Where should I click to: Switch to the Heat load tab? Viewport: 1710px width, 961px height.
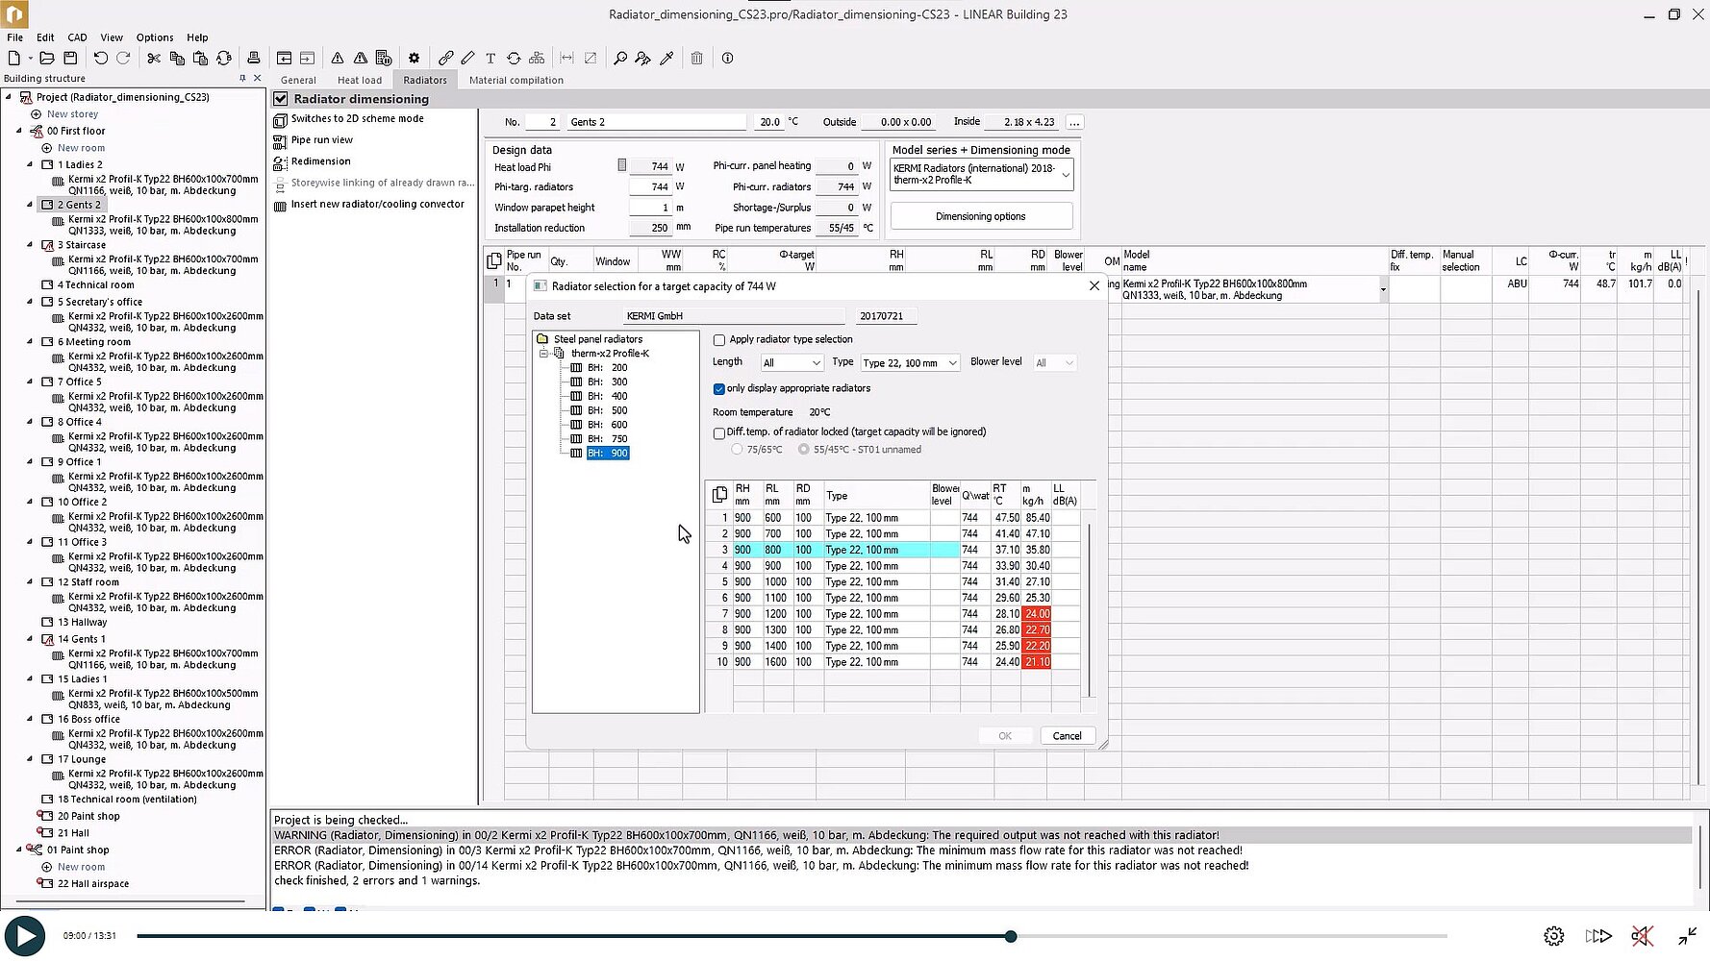pyautogui.click(x=359, y=81)
